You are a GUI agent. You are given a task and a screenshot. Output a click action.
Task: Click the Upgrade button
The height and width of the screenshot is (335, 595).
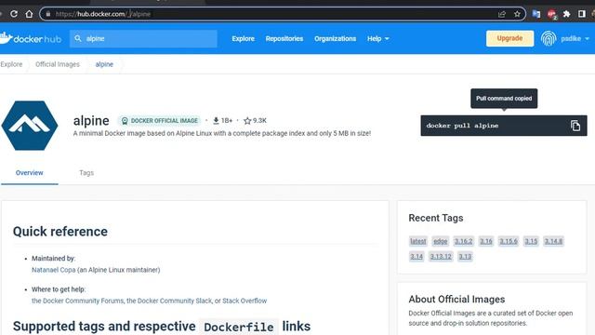509,38
